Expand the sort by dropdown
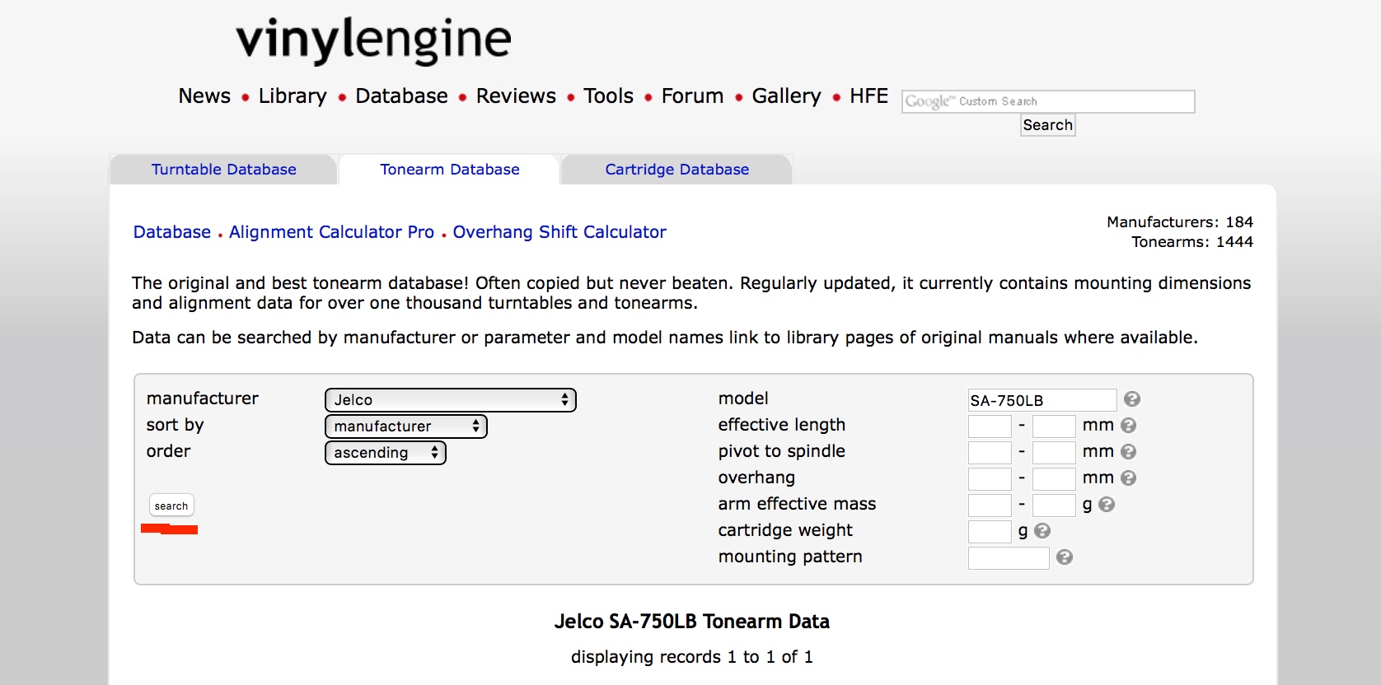Image resolution: width=1381 pixels, height=685 pixels. 406,426
